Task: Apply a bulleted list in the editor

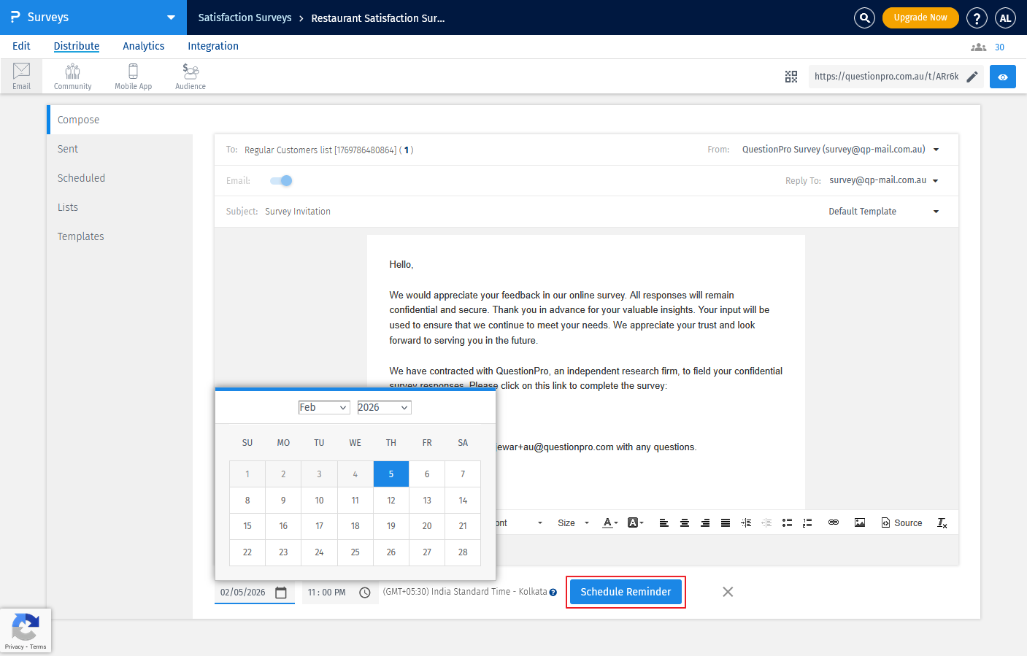Action: tap(788, 522)
